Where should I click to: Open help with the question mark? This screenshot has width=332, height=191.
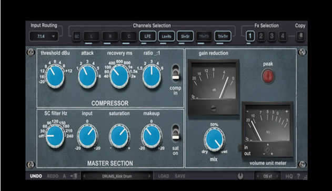298,176
